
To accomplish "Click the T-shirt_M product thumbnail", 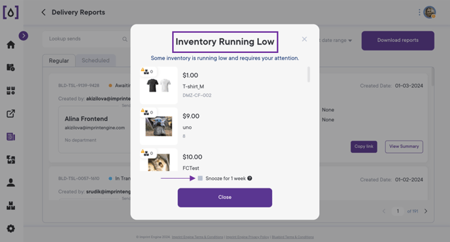I will 159,85.
